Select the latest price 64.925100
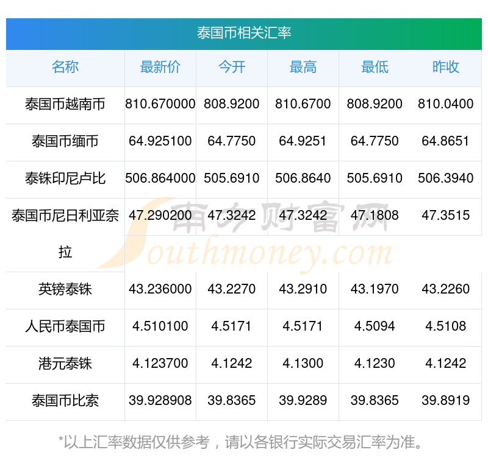This screenshot has height=461, width=488. click(160, 141)
